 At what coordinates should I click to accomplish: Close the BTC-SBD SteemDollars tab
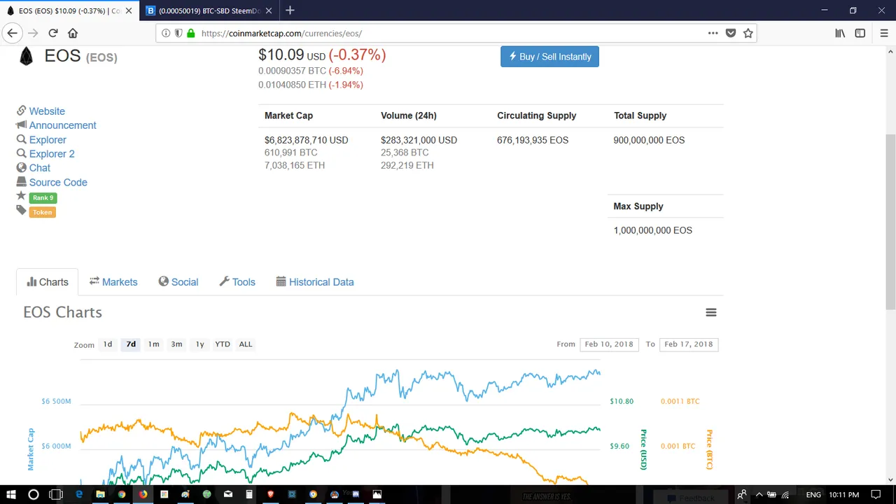268,10
